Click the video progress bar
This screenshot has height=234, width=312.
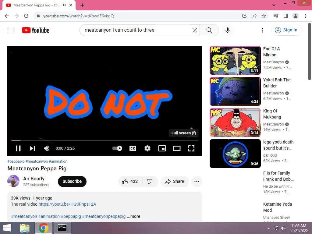(105, 140)
